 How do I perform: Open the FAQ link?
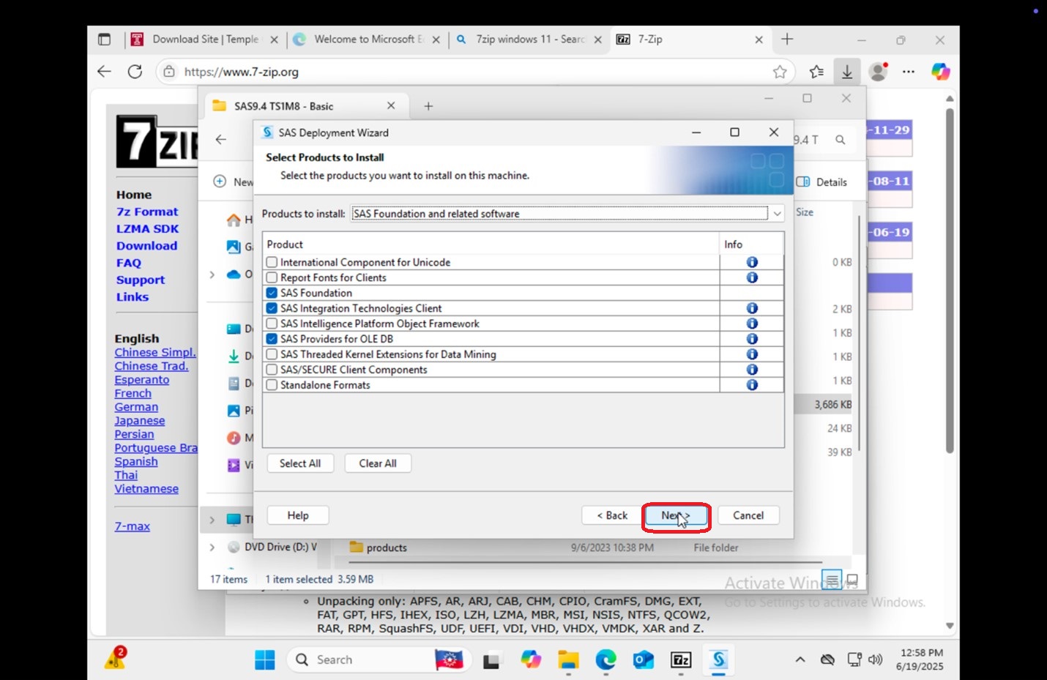[128, 263]
